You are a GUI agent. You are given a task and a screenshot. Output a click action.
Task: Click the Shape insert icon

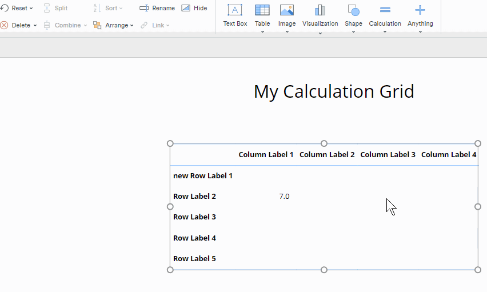tap(353, 10)
